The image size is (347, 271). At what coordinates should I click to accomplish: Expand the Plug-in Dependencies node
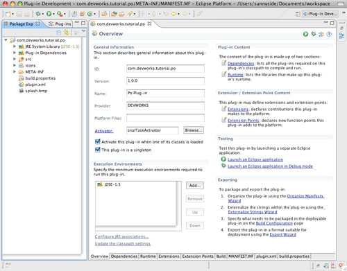point(15,53)
